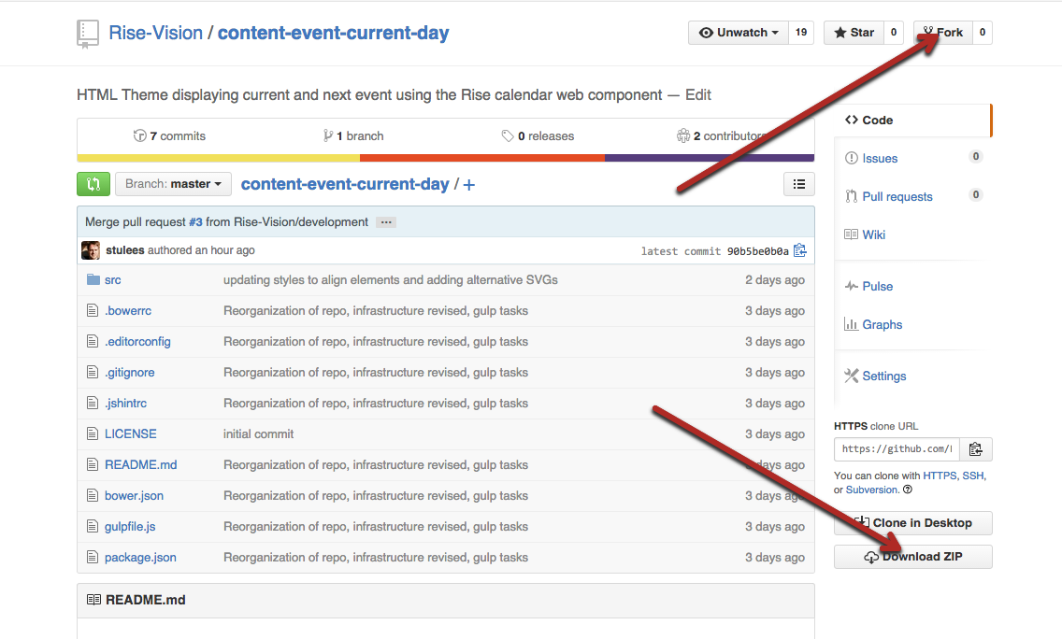Click the .jshintrc file icon
Viewport: 1062px width, 639px height.
tap(93, 403)
